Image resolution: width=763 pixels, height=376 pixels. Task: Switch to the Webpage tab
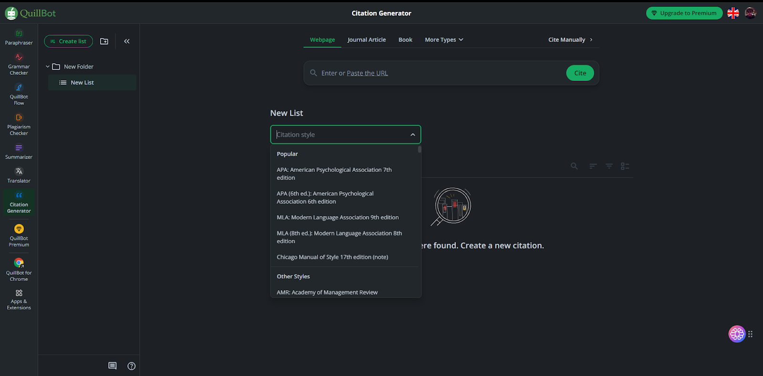coord(322,40)
